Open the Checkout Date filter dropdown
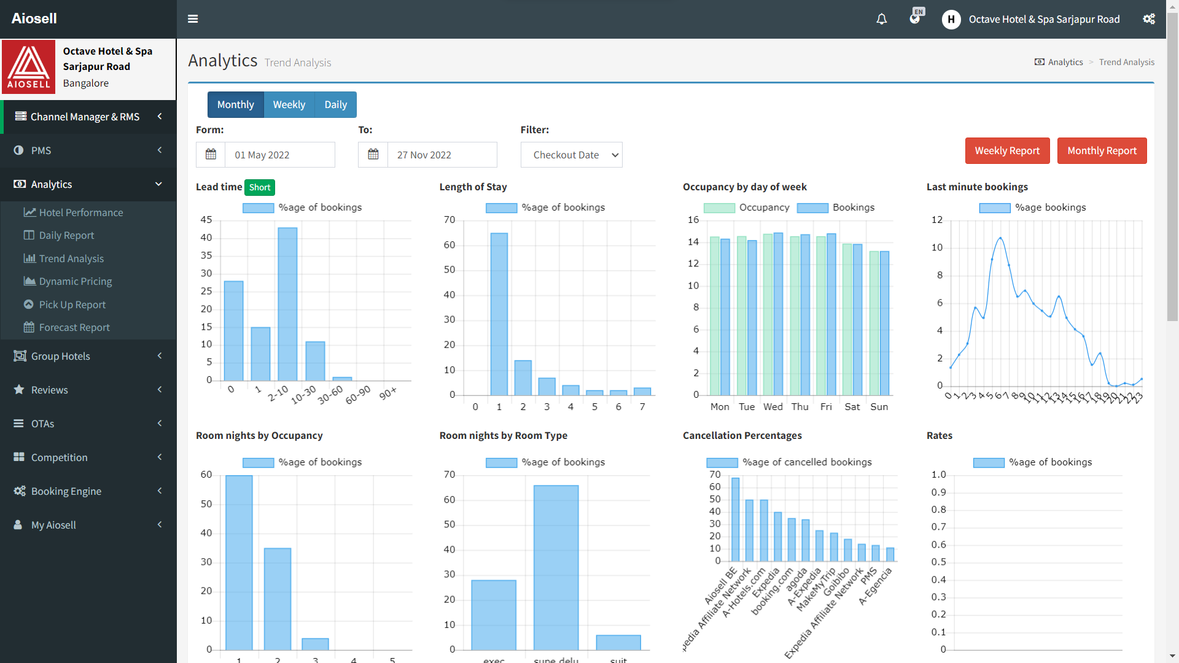 point(571,155)
